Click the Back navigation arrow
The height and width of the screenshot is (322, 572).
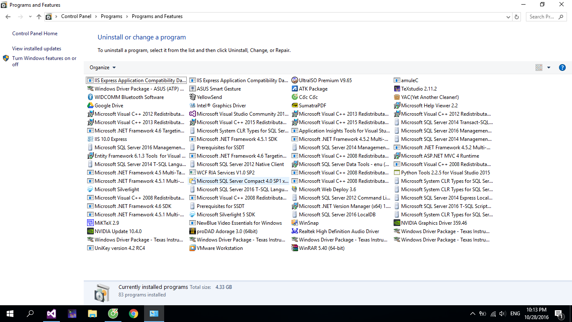pos(8,17)
